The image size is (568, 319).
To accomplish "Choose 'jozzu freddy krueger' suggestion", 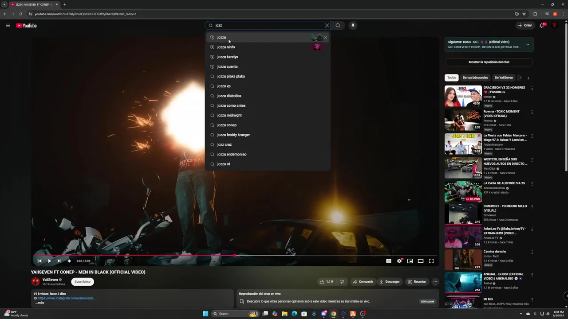I will tap(268, 135).
